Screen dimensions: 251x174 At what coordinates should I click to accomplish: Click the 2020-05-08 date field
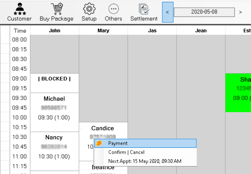tap(204, 12)
